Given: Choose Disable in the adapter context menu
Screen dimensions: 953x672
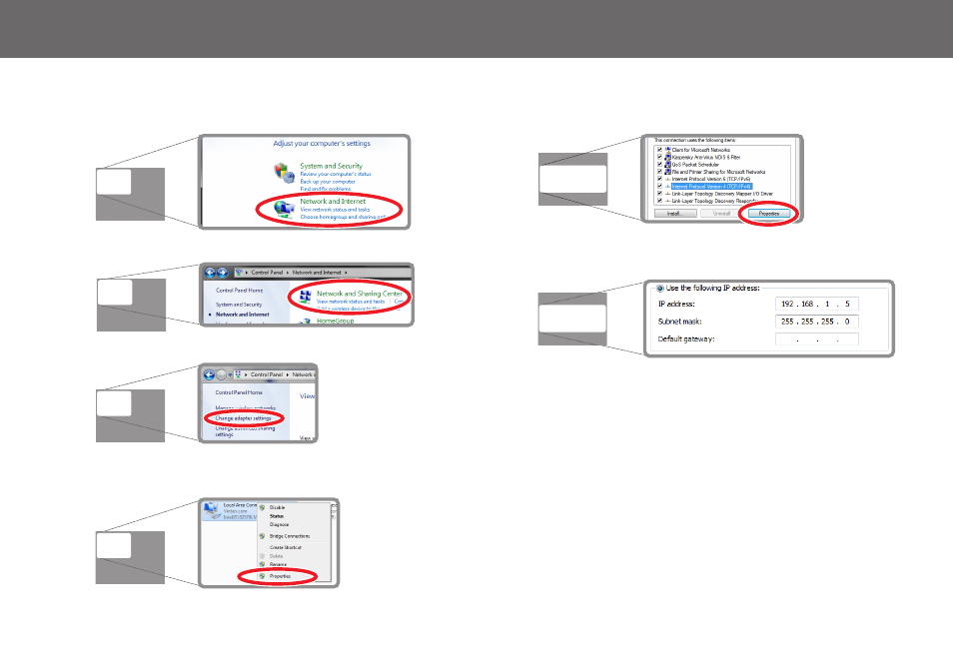Looking at the screenshot, I should coord(277,507).
